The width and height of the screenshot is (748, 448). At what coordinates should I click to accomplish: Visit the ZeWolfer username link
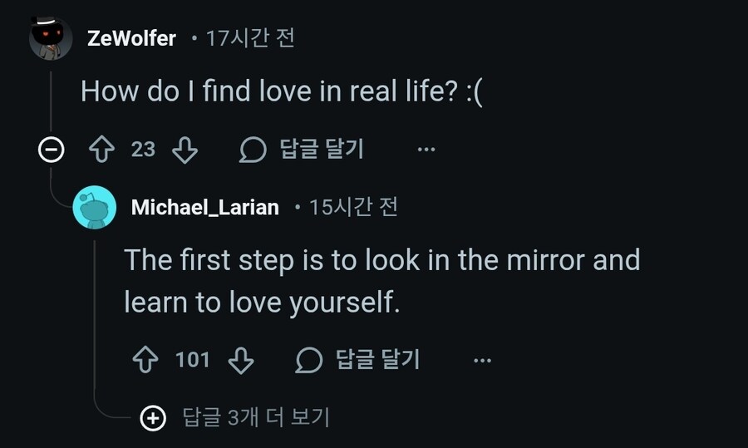click(x=131, y=38)
